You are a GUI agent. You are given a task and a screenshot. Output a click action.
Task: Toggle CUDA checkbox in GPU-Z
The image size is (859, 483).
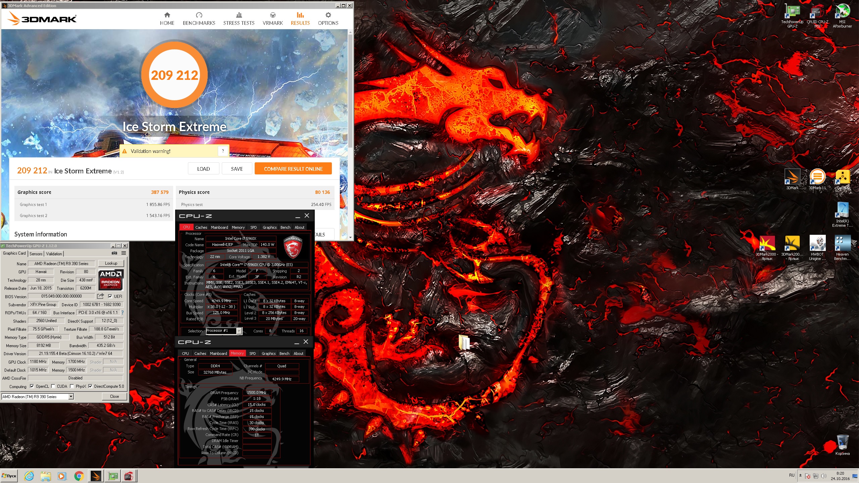point(53,386)
